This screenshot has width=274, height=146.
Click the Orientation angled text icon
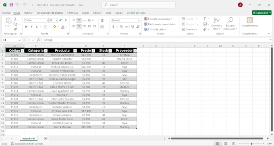89,21
